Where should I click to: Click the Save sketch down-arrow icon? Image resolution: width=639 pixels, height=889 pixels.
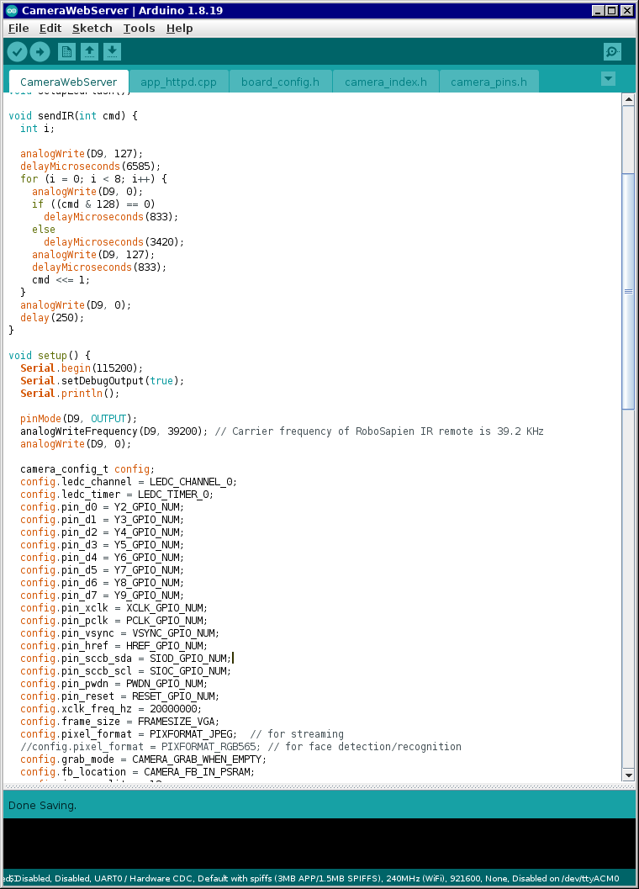[x=112, y=52]
